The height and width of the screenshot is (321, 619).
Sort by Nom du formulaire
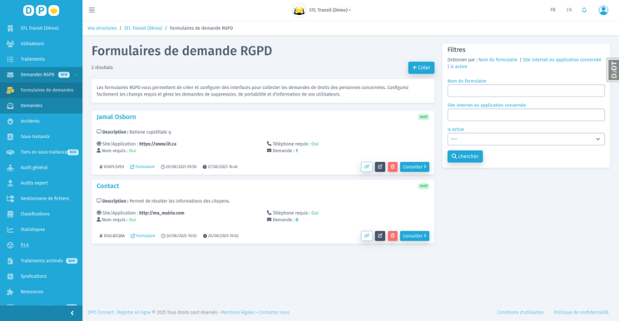[498, 60]
